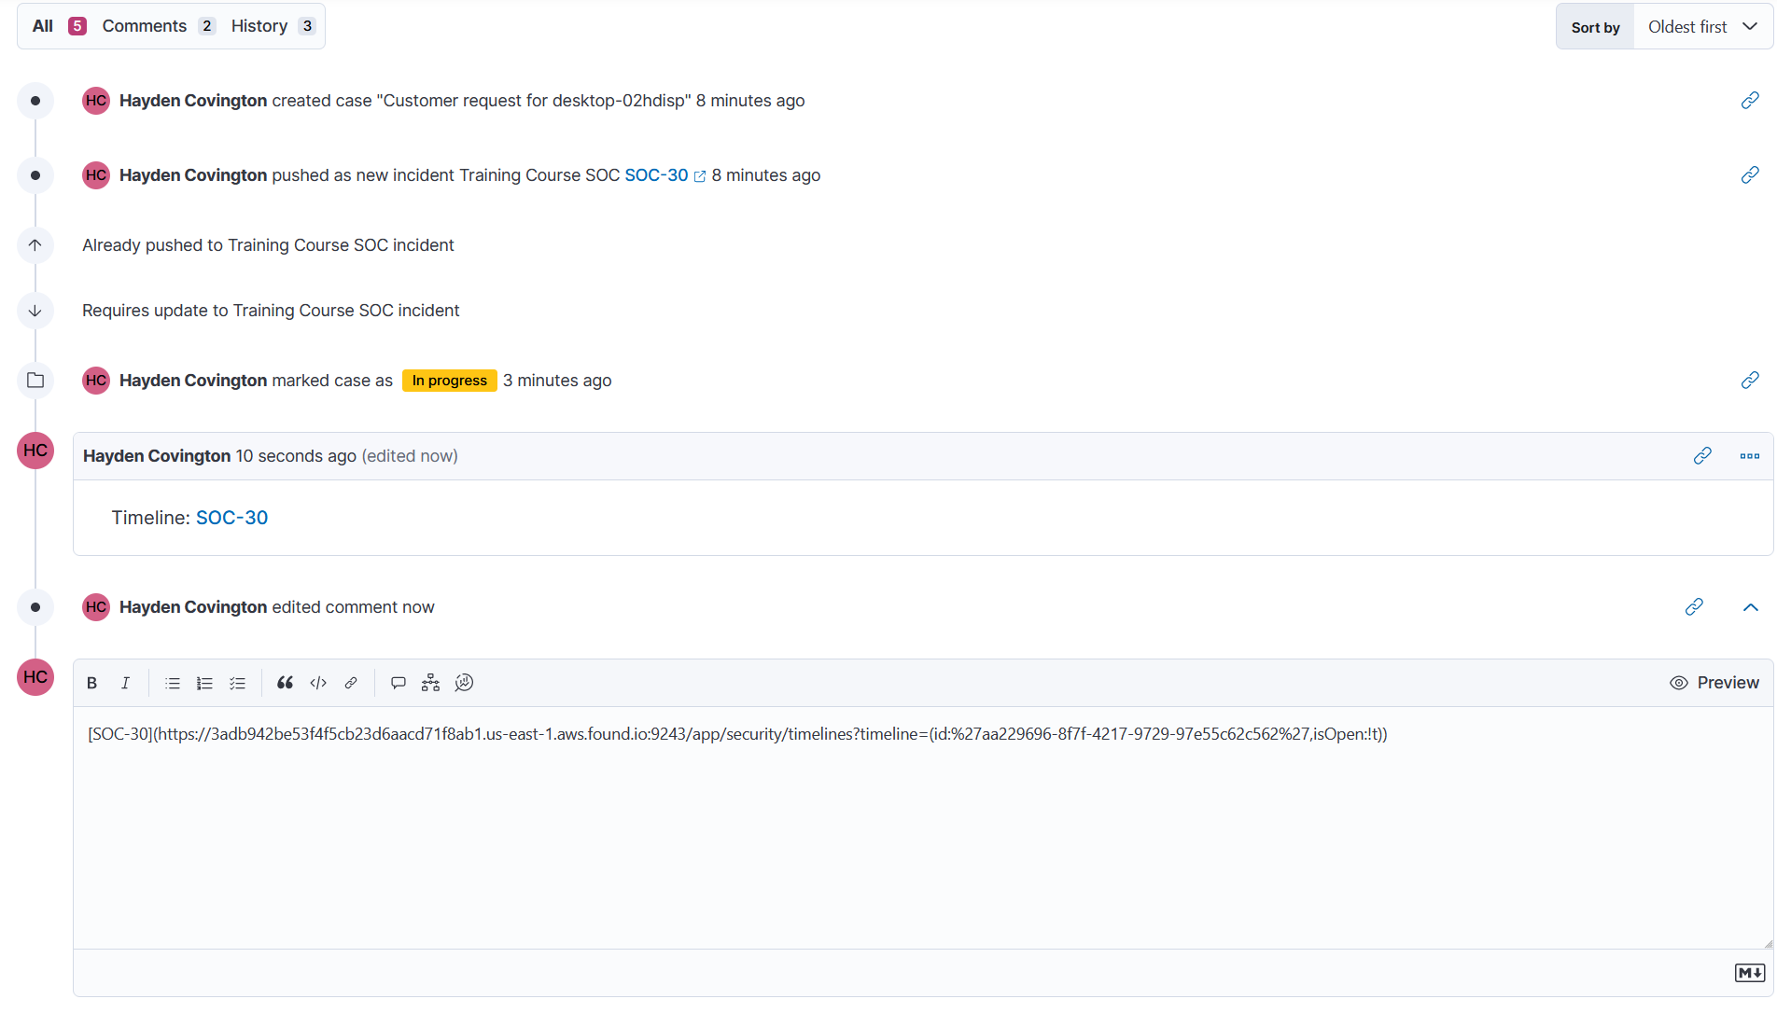Apply bold formatting in comment editor
Image resolution: width=1777 pixels, height=1013 pixels.
[91, 683]
